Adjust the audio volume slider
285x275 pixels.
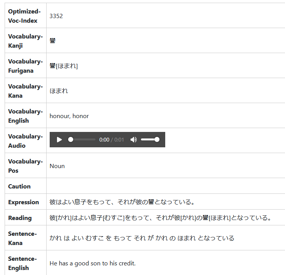click(x=150, y=140)
